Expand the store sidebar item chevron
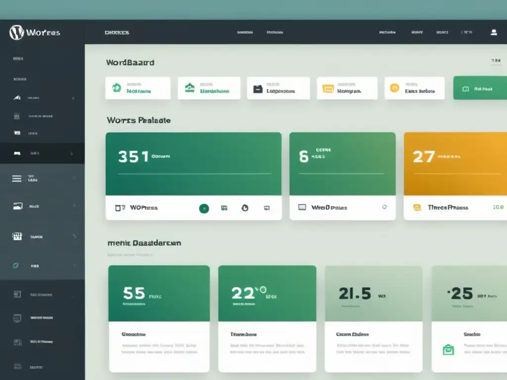The width and height of the screenshot is (507, 380). [x=74, y=237]
